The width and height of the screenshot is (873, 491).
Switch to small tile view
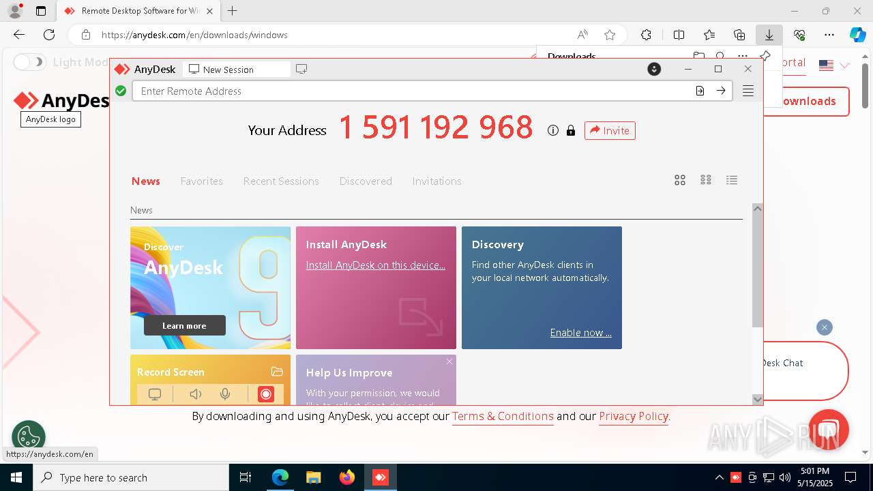[706, 180]
